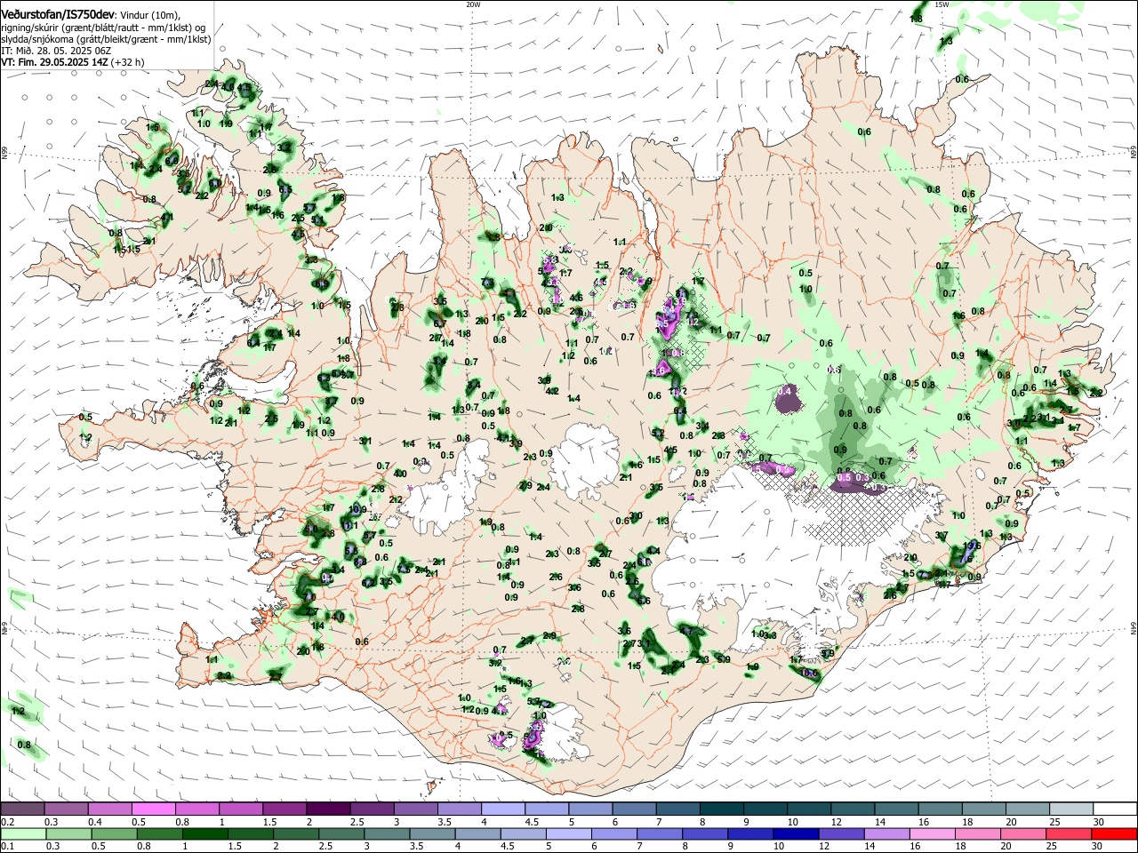The height and width of the screenshot is (853, 1138).
Task: Select the snow legend swatch for 8–9 mm
Action: tap(722, 809)
